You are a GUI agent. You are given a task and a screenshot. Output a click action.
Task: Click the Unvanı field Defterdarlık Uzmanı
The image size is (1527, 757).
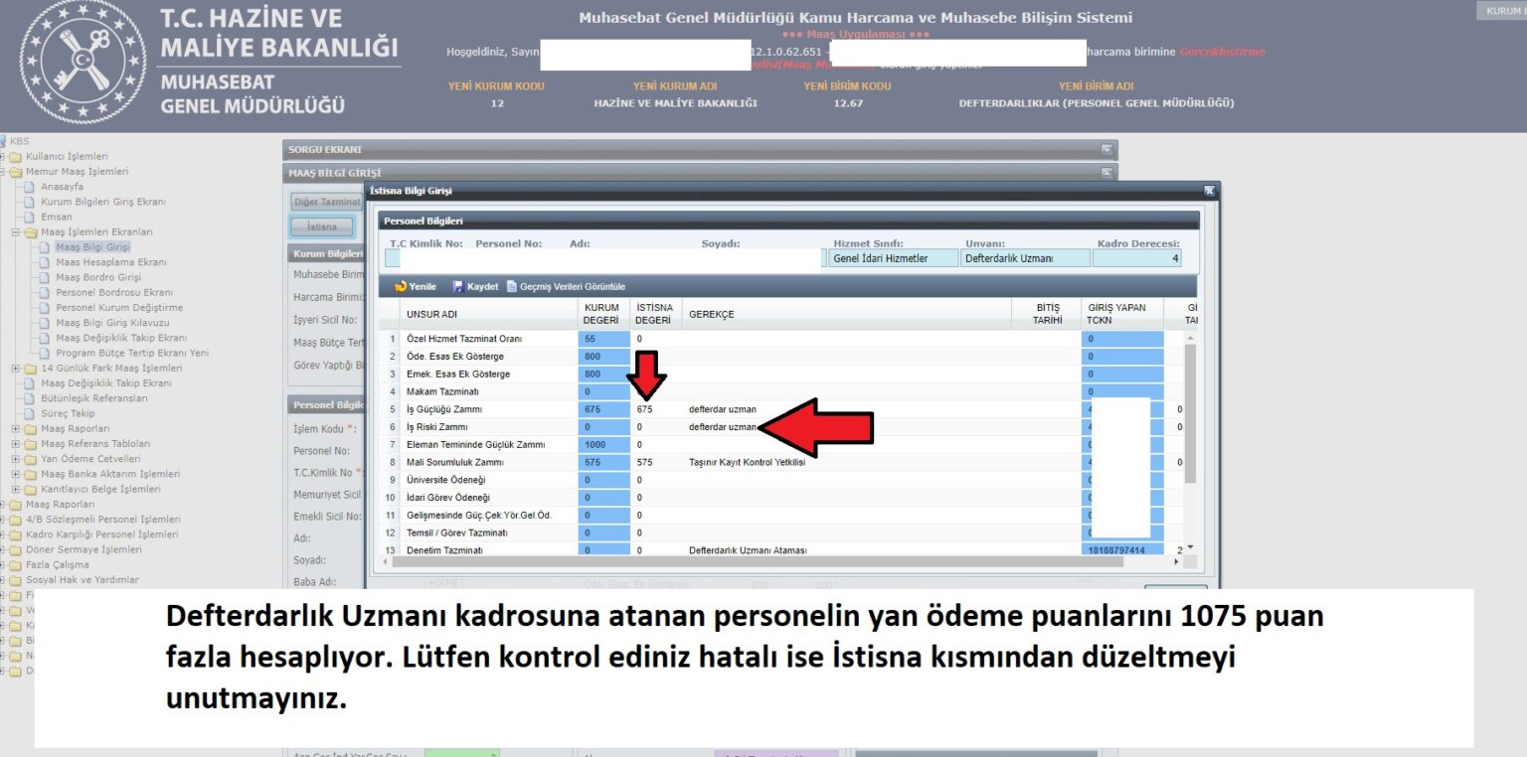coord(1023,258)
